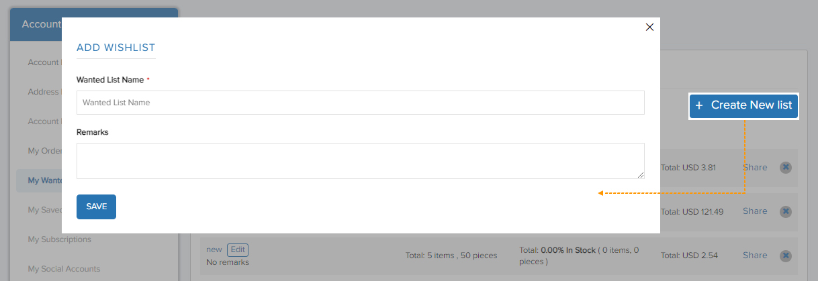
Task: Delete the wanted list totaling USD 3.81
Action: tap(785, 168)
